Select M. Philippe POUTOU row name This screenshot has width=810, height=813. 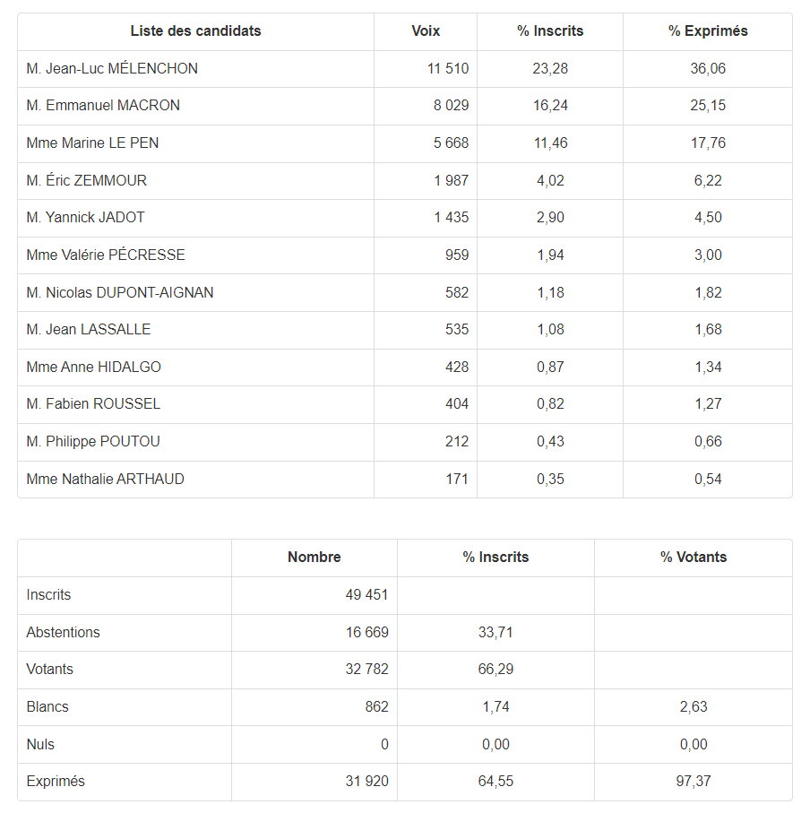[93, 441]
